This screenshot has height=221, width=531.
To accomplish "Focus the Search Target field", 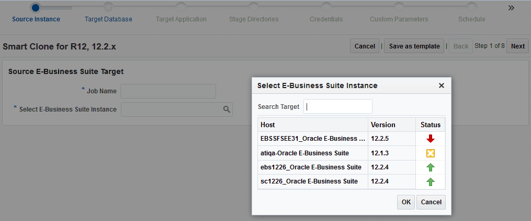I will [x=338, y=107].
